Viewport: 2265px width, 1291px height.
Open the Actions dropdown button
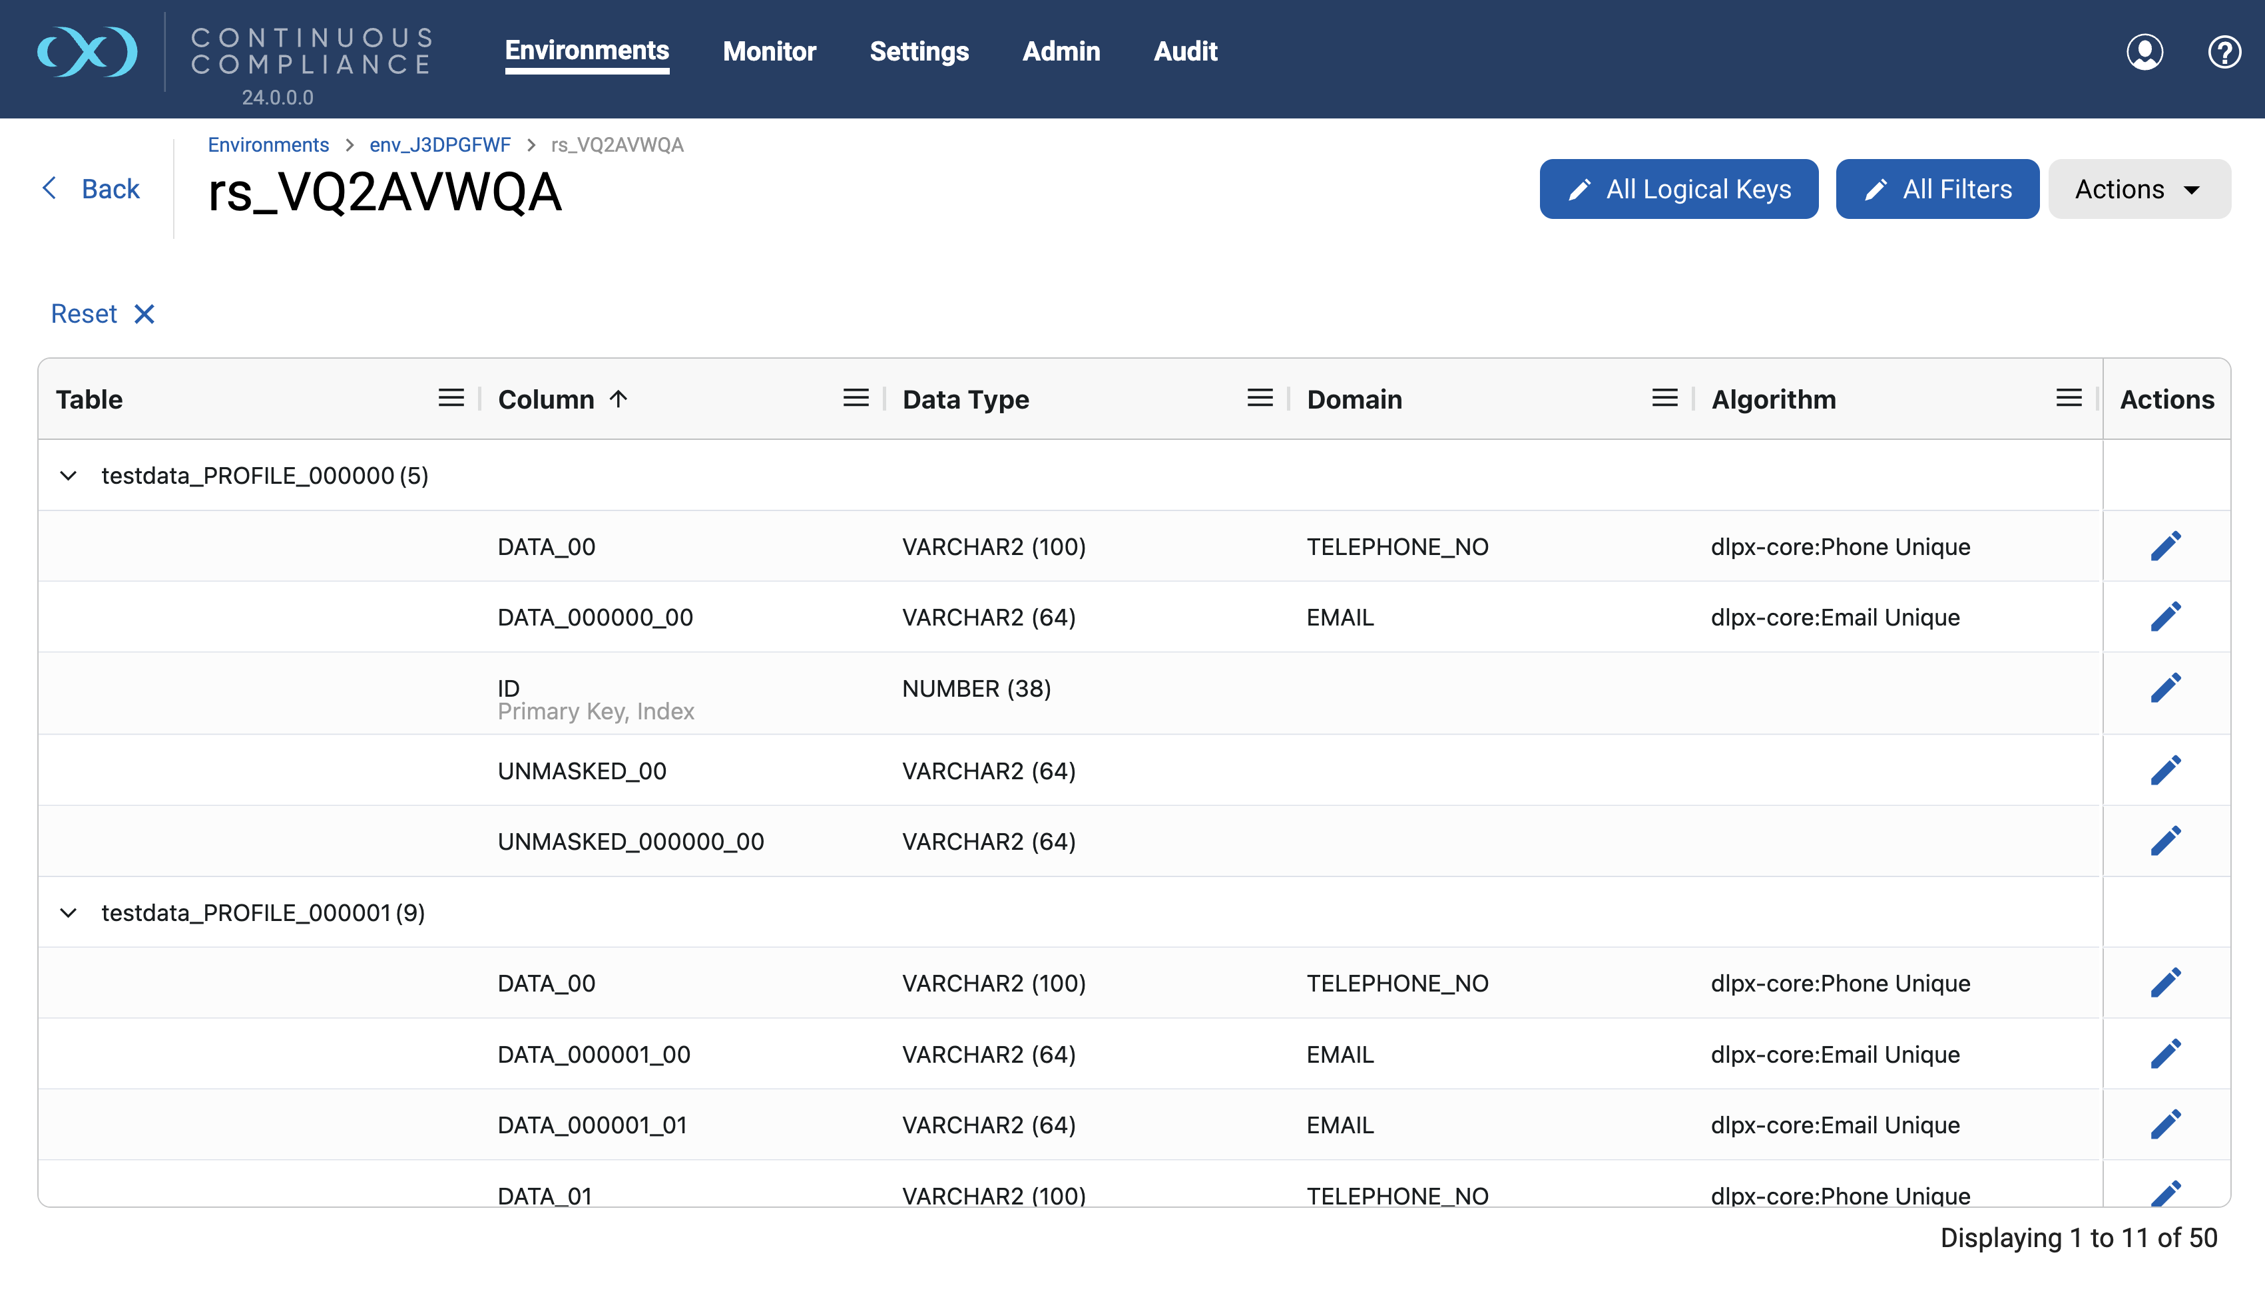tap(2139, 189)
